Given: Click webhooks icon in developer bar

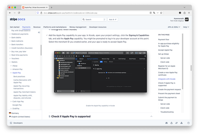Looking at the screenshot, I should 181,123.
